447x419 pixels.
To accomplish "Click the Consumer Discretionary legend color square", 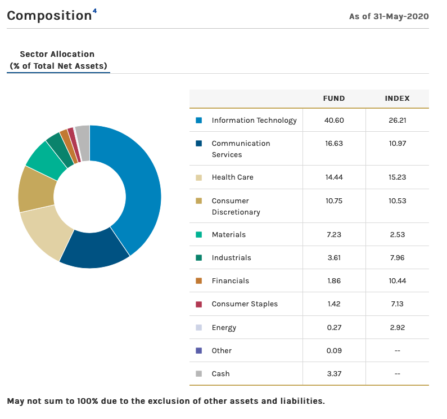I will [198, 201].
